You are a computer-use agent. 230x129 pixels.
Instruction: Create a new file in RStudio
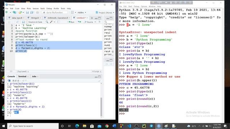6,12
